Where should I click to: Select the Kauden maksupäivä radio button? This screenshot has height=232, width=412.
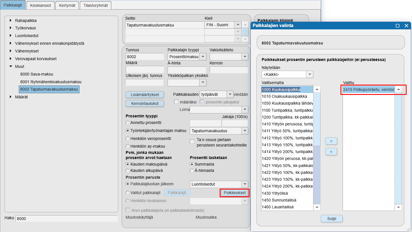coord(128,164)
